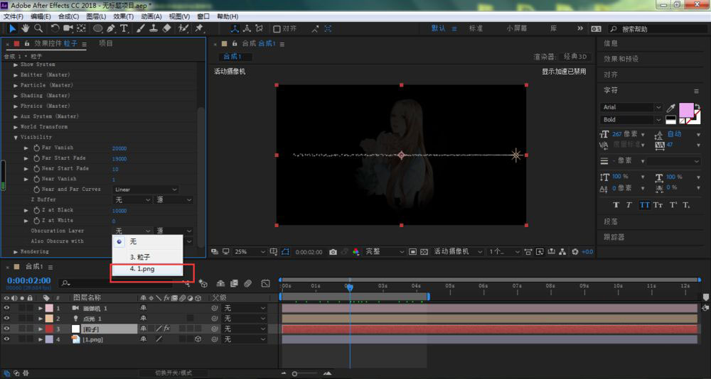The image size is (711, 379).
Task: Select the Zoom magnifier tool
Action: coord(38,28)
